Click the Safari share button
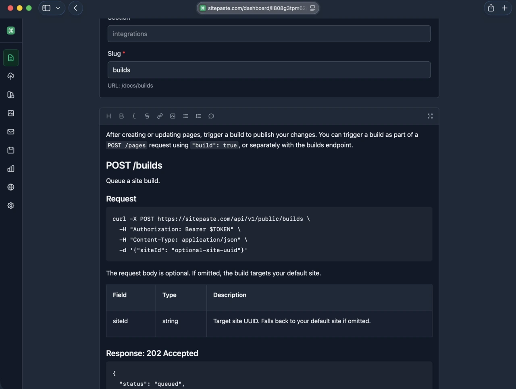Viewport: 516px width, 389px height. pyautogui.click(x=491, y=8)
